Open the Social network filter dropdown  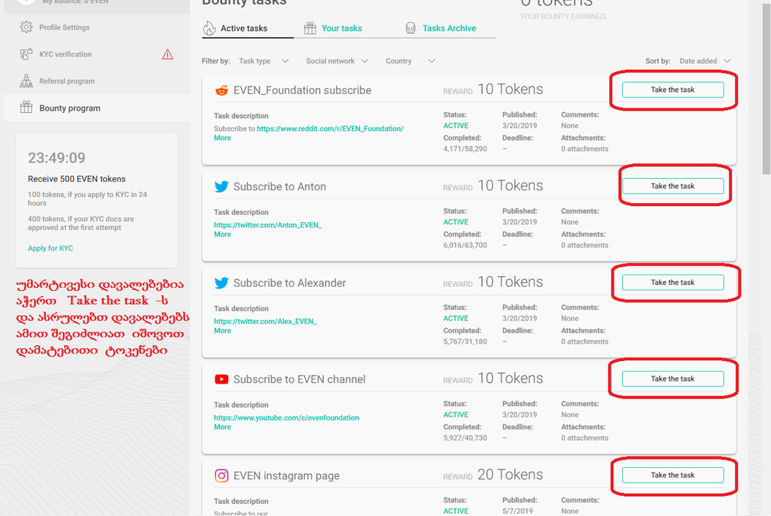tap(337, 61)
